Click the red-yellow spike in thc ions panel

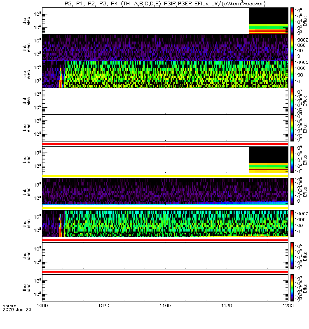pos(60,227)
